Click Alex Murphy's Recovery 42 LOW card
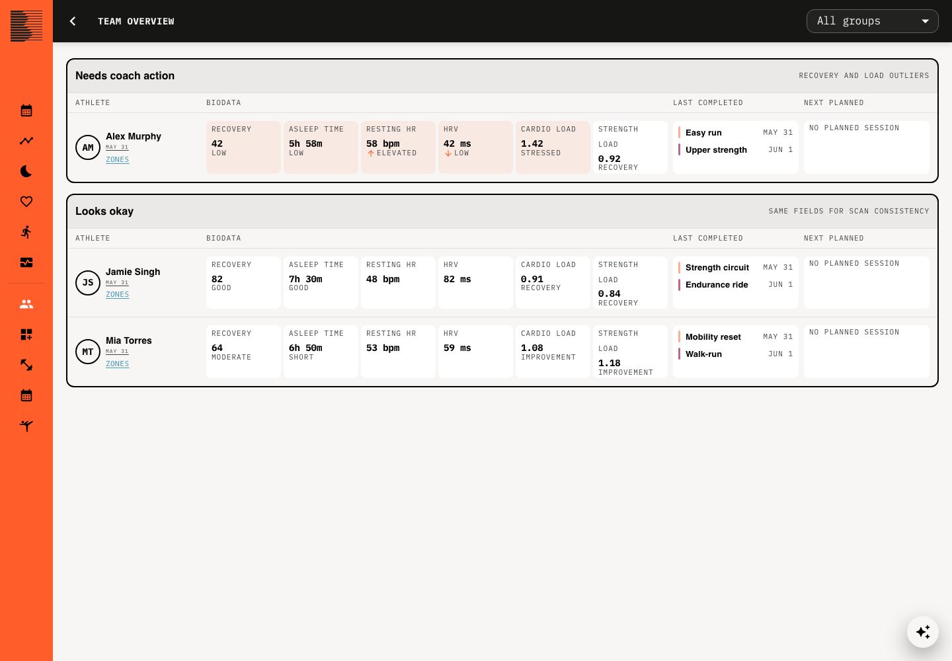Viewport: 952px width, 661px height. (x=243, y=147)
